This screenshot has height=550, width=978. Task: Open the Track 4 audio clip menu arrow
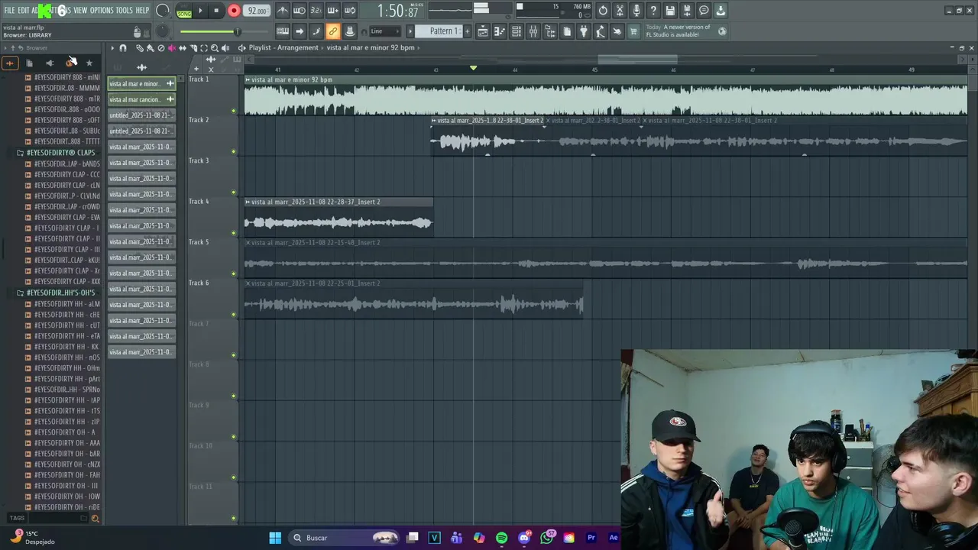(x=248, y=202)
